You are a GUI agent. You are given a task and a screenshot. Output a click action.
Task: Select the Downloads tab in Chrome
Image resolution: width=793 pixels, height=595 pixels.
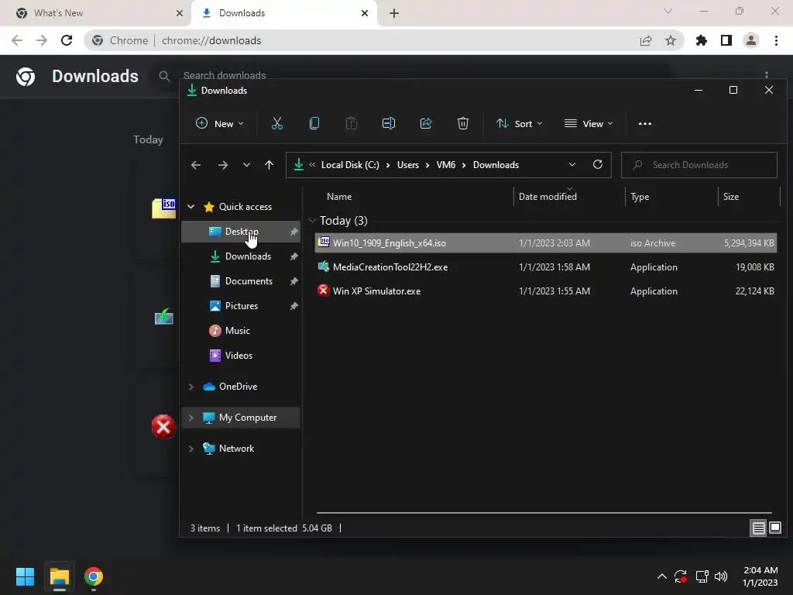(x=283, y=13)
